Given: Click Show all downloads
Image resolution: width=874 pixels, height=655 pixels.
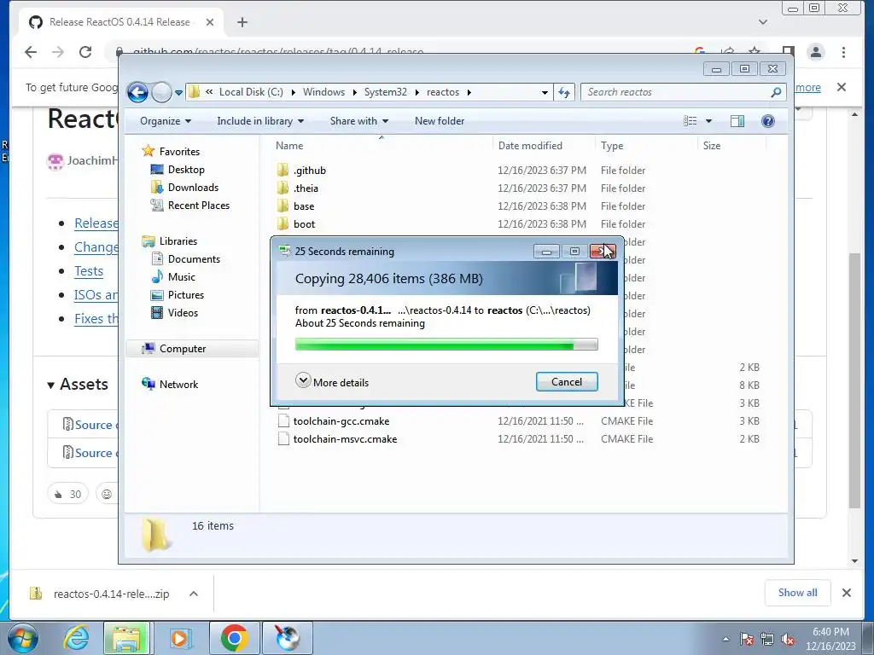Looking at the screenshot, I should 797,593.
